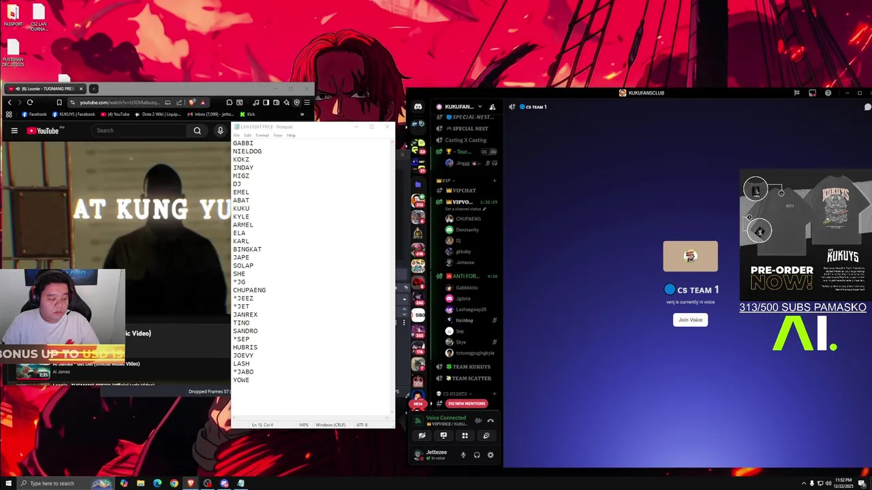Screen dimensions: 872x490
Task: Open Notepad File menu
Action: [236, 135]
